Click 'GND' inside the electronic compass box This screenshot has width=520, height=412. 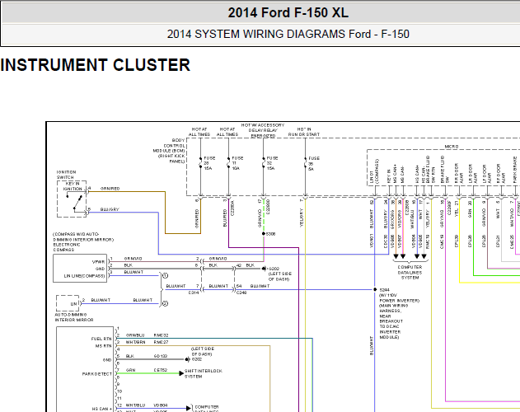(101, 269)
